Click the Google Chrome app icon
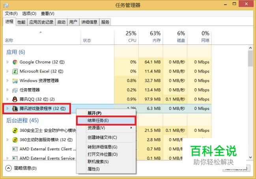The width and height of the screenshot is (256, 179). (15, 62)
